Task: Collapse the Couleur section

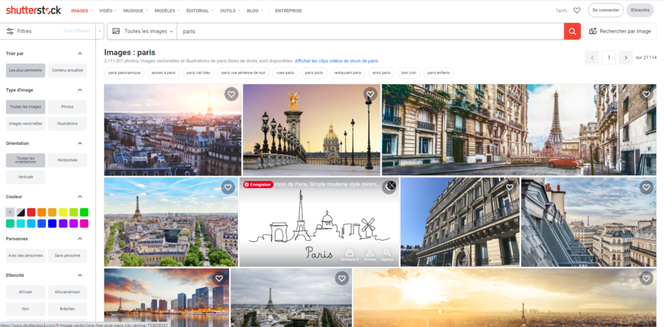Action: click(x=80, y=197)
